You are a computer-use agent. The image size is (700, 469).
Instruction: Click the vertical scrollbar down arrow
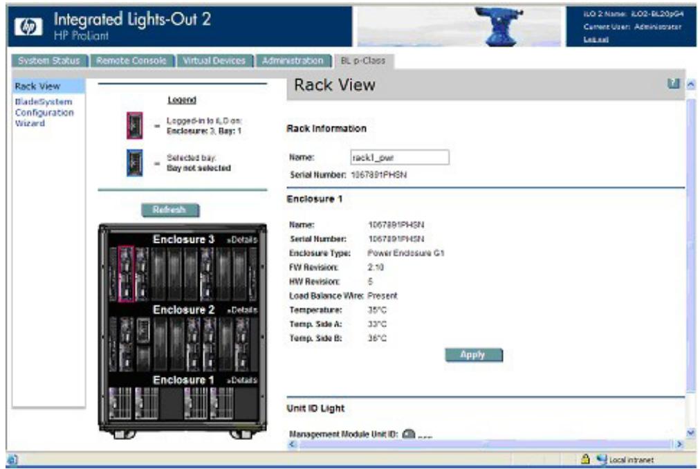pos(690,433)
